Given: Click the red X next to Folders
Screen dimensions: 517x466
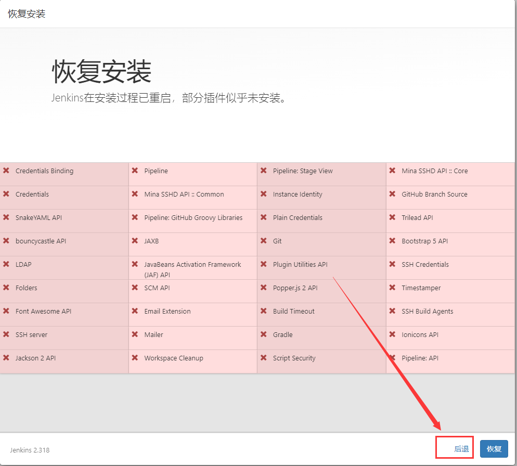Looking at the screenshot, I should tap(6, 288).
